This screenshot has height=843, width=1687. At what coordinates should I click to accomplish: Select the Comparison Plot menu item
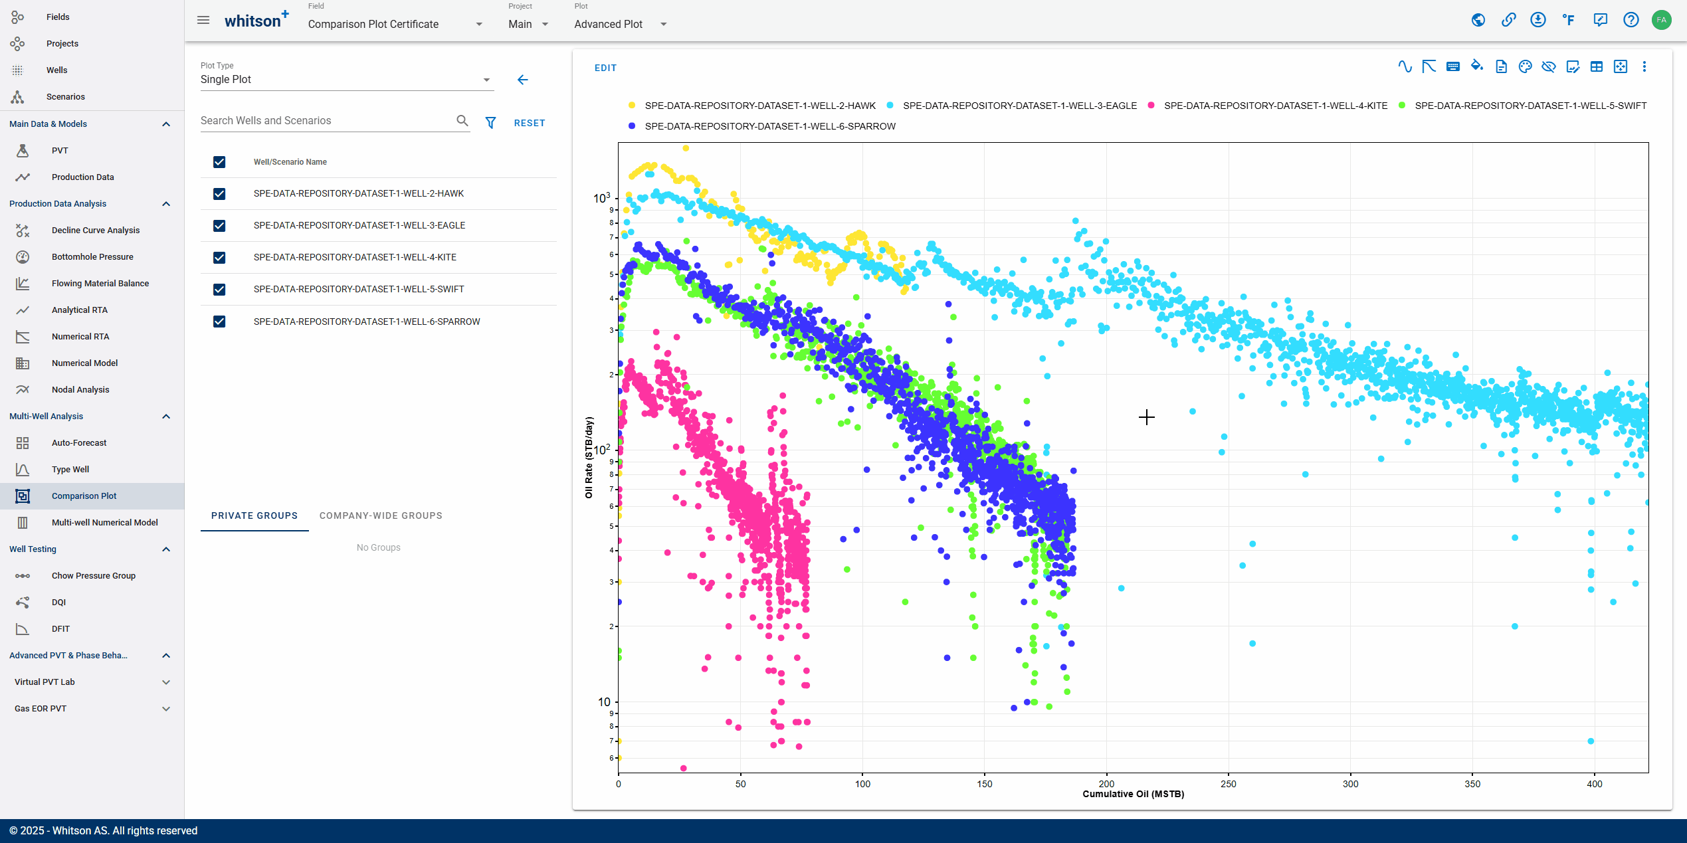(x=83, y=496)
